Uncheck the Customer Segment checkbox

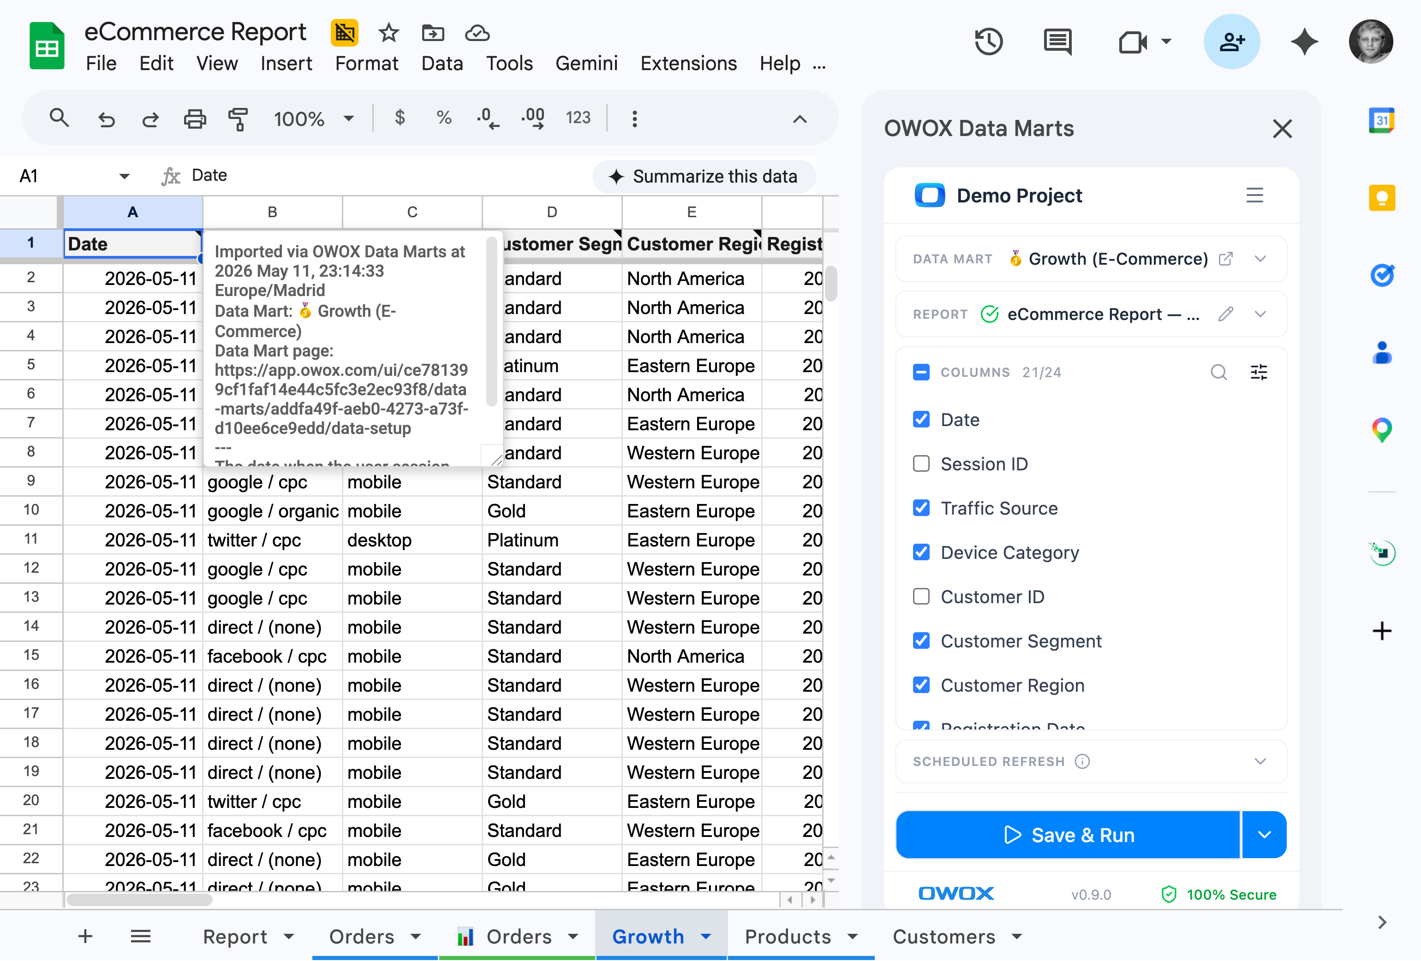921,641
